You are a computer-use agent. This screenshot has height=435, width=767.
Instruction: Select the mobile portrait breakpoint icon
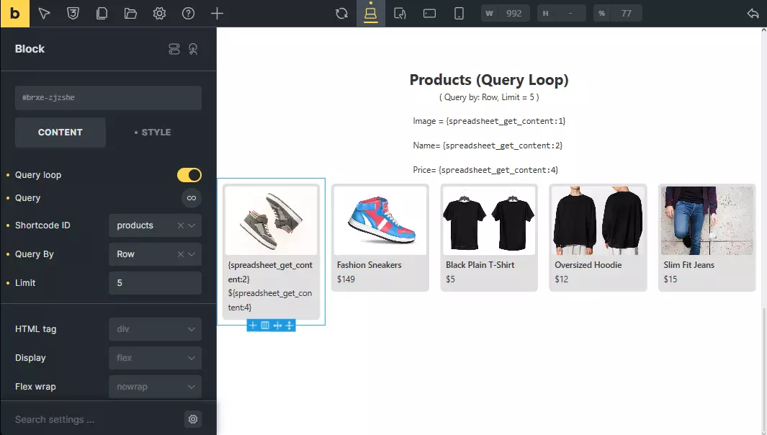pos(459,13)
